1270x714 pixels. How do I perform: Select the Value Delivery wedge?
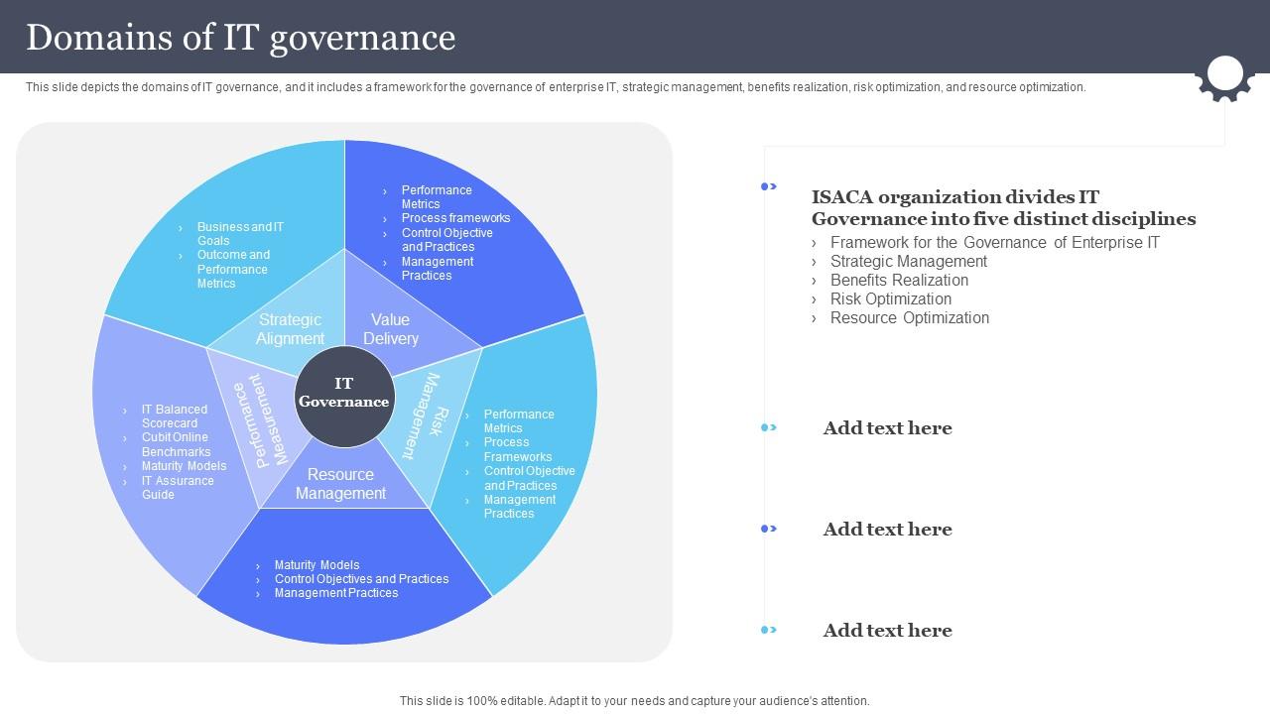coord(390,328)
